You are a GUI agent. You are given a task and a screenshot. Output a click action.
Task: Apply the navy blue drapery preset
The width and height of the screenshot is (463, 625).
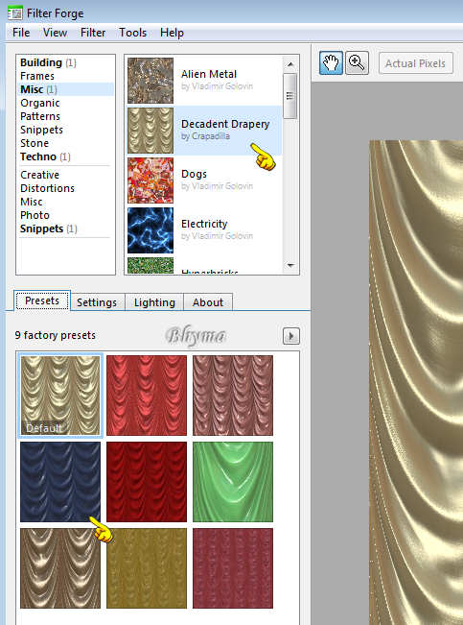point(60,482)
